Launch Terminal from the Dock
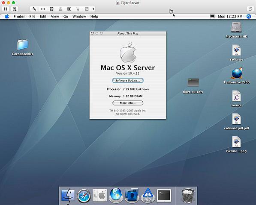Screen dimensions: 256x205 pos(164,196)
